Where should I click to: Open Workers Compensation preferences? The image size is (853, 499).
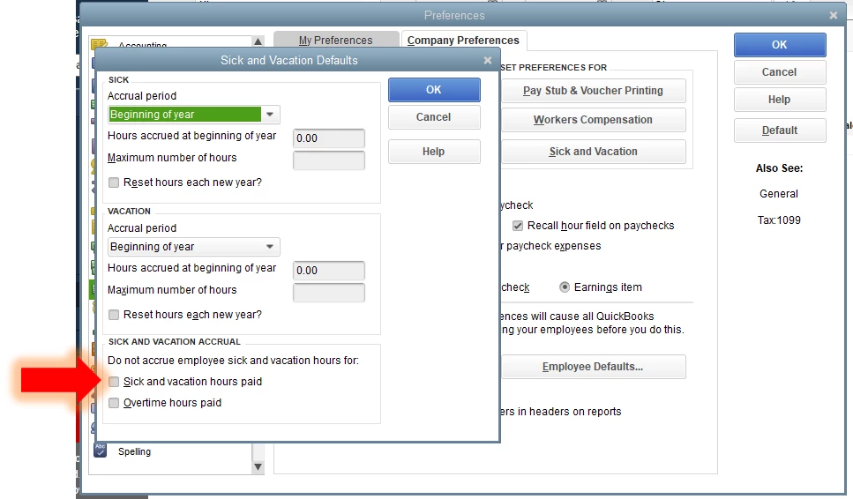pyautogui.click(x=593, y=120)
